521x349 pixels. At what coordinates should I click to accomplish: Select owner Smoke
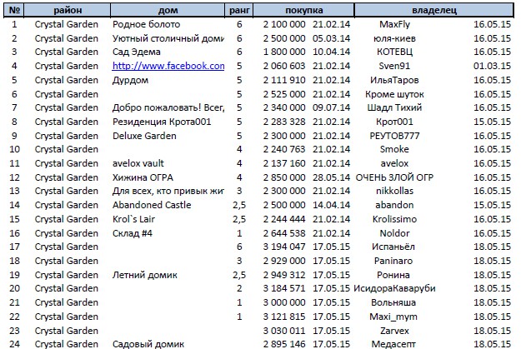(x=394, y=149)
